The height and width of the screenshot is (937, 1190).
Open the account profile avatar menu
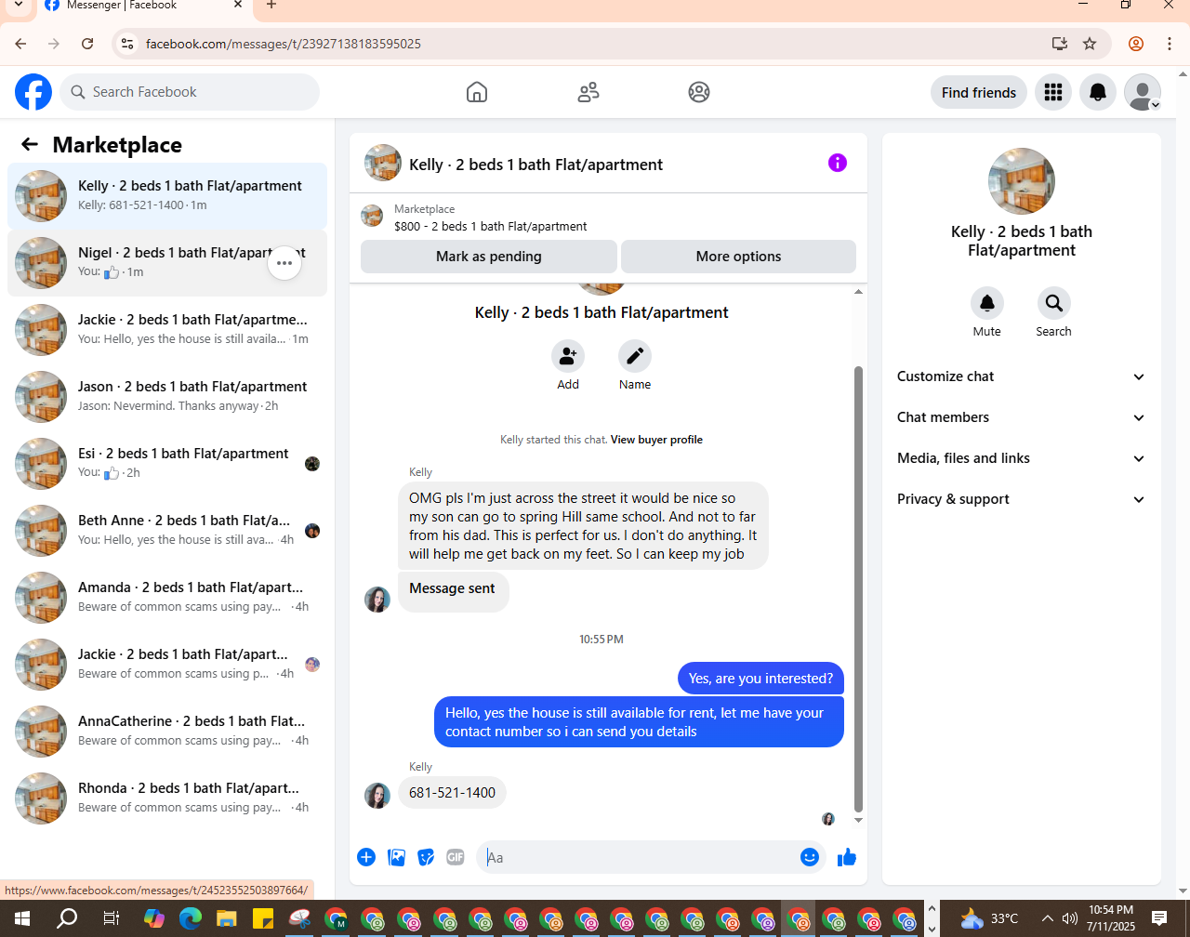(1143, 92)
